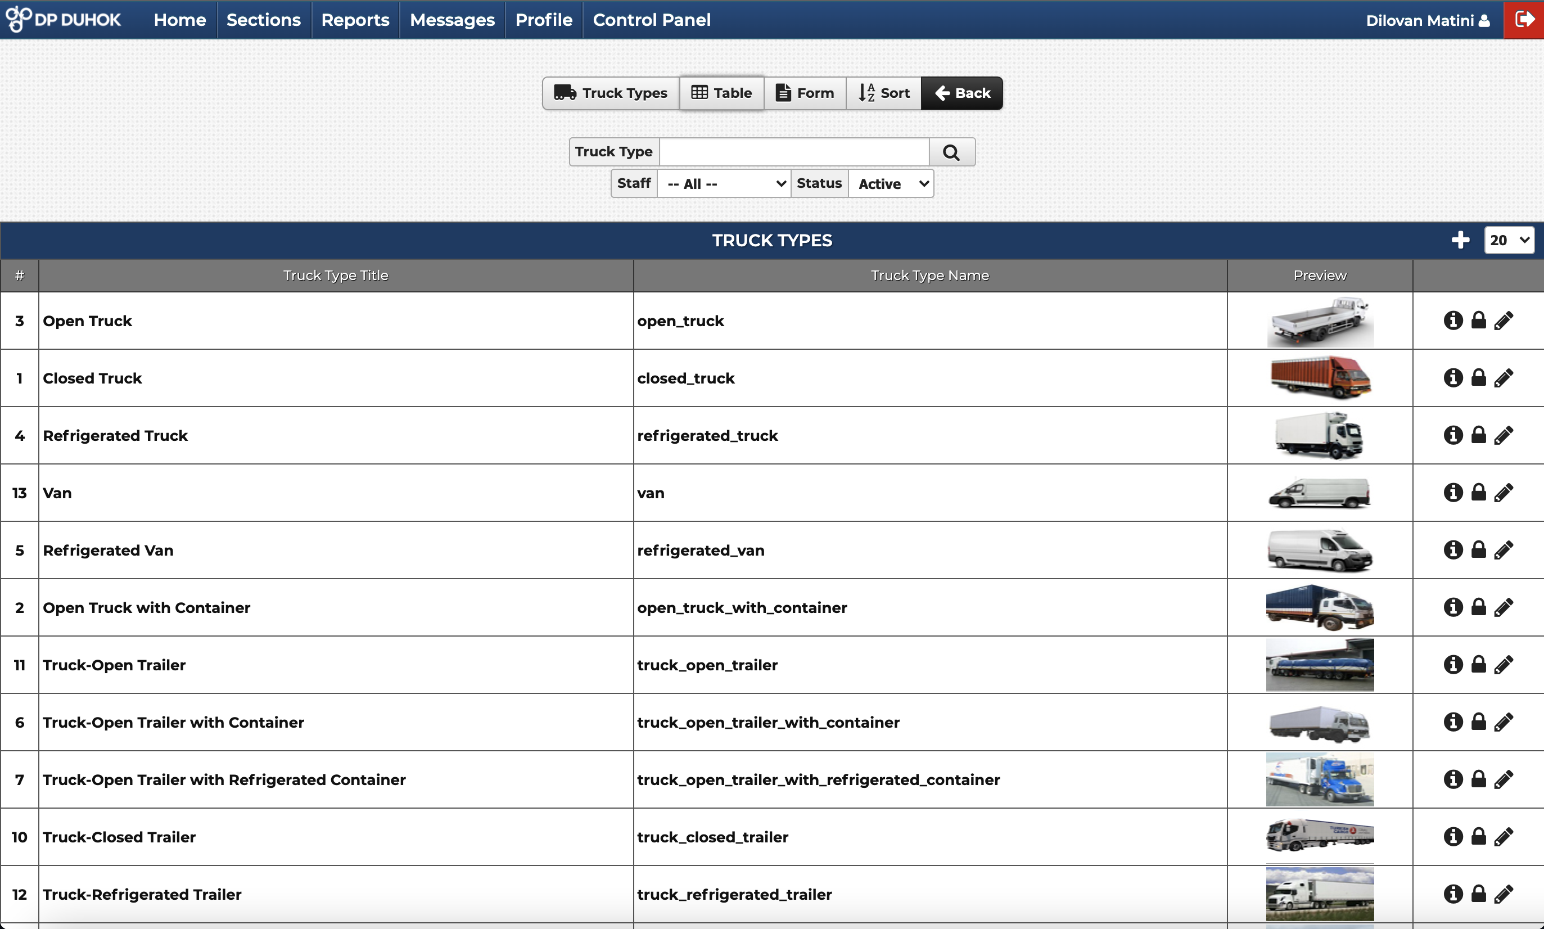Click the Truck-Closed Trailer preview thumbnail
Viewport: 1544px width, 929px height.
click(x=1320, y=836)
